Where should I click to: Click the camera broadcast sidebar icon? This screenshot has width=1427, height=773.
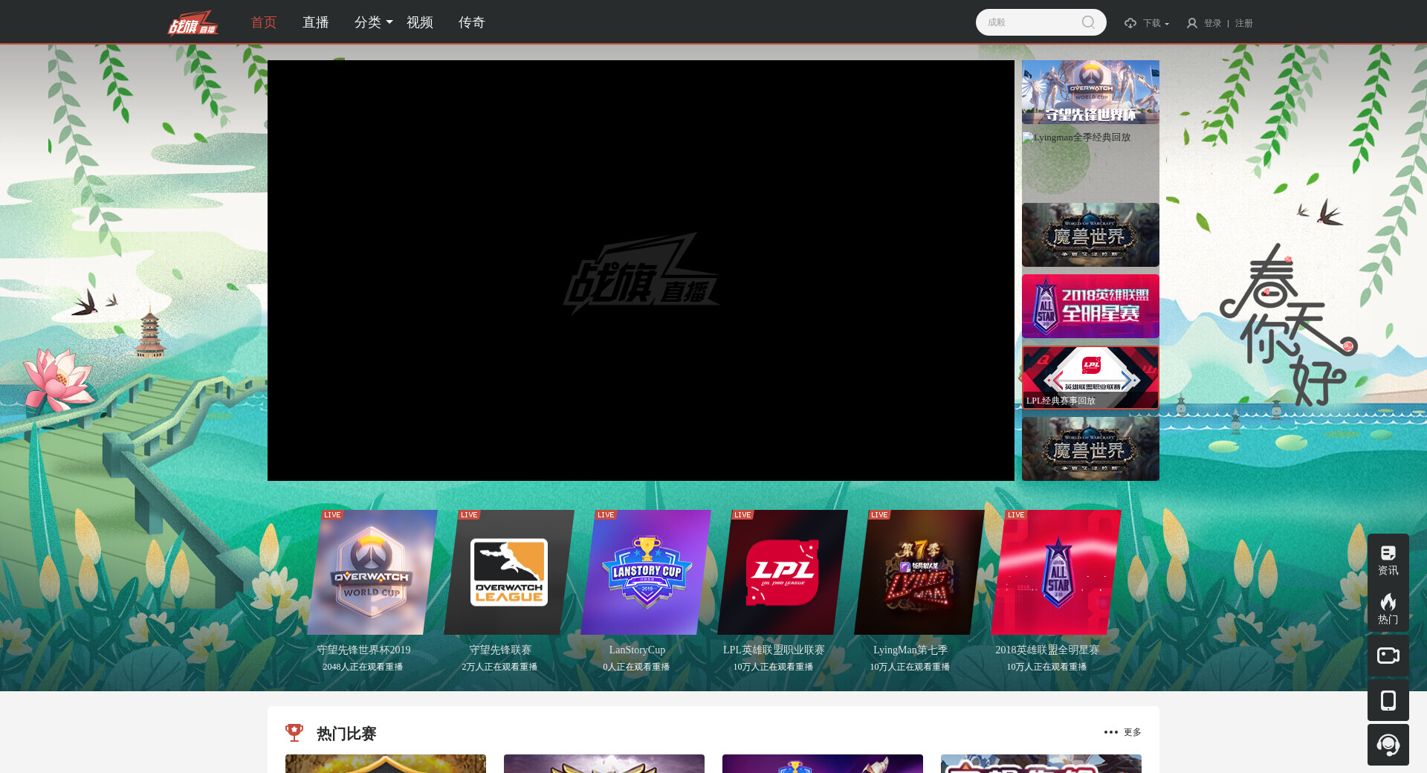(1388, 656)
